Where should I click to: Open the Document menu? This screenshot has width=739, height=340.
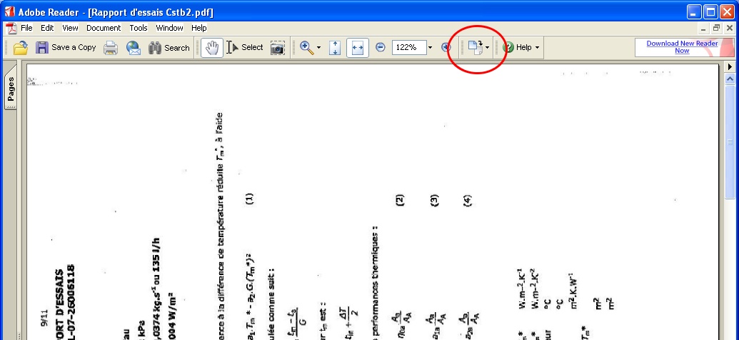tap(104, 28)
